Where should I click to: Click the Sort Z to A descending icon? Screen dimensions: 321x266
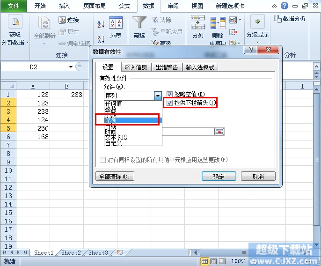101,39
